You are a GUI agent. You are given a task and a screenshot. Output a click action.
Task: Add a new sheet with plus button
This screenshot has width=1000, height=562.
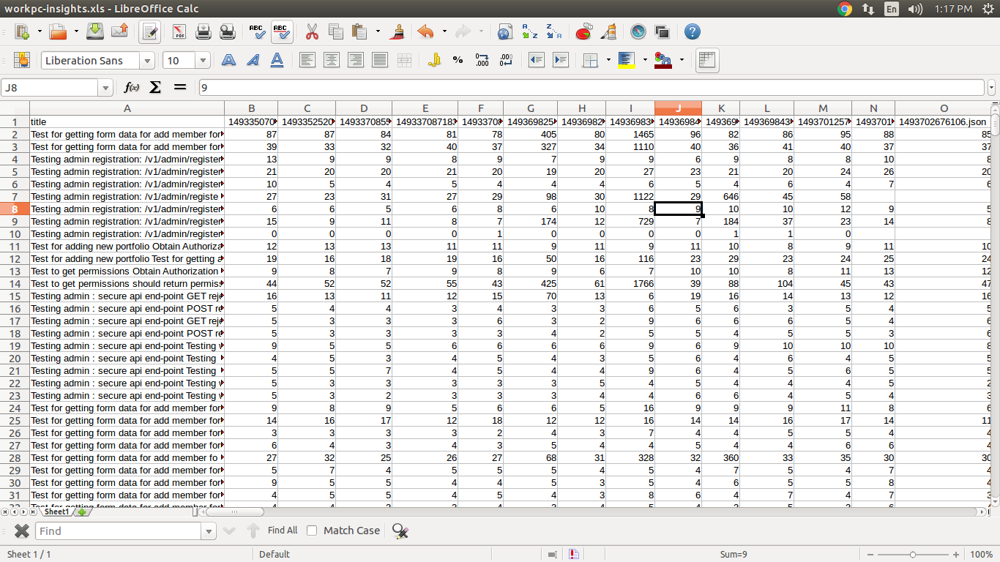pos(82,512)
